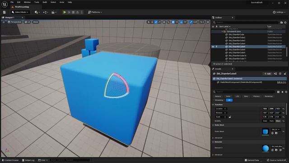Open the Lit view mode menu

[x=27, y=22]
